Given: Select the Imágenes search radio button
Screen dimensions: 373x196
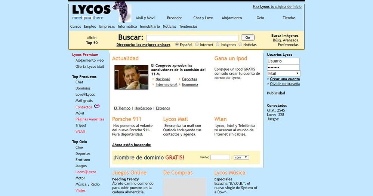Looking at the screenshot, I should (x=218, y=44).
